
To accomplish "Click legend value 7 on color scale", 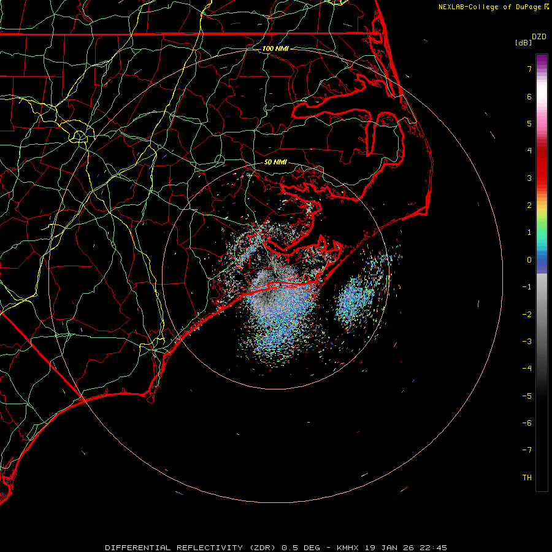I will pos(529,69).
